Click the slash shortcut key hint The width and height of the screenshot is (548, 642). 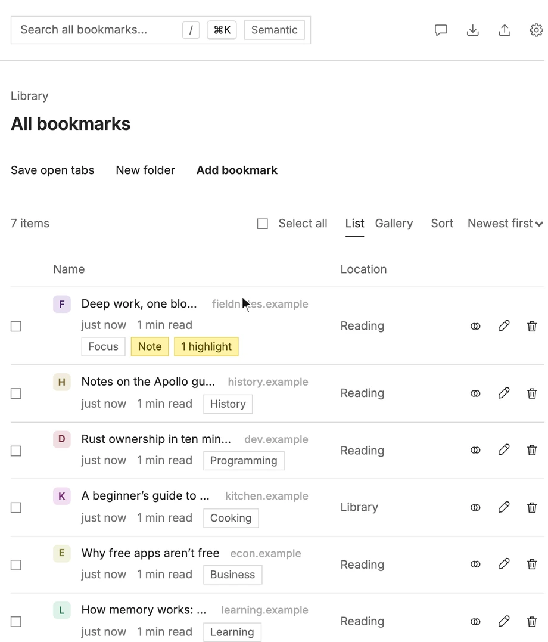tap(191, 30)
